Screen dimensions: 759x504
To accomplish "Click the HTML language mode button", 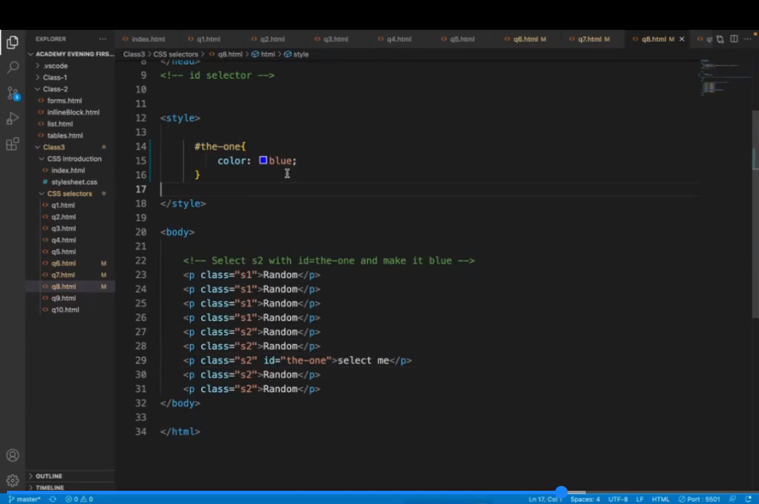I will click(x=660, y=499).
